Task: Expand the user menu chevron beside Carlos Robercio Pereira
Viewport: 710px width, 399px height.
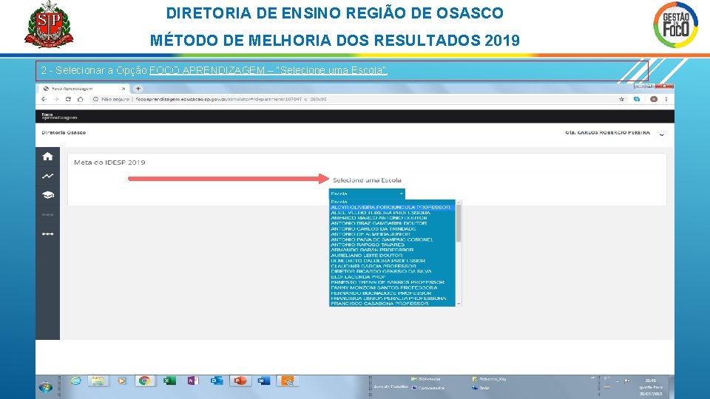Action: [661, 134]
